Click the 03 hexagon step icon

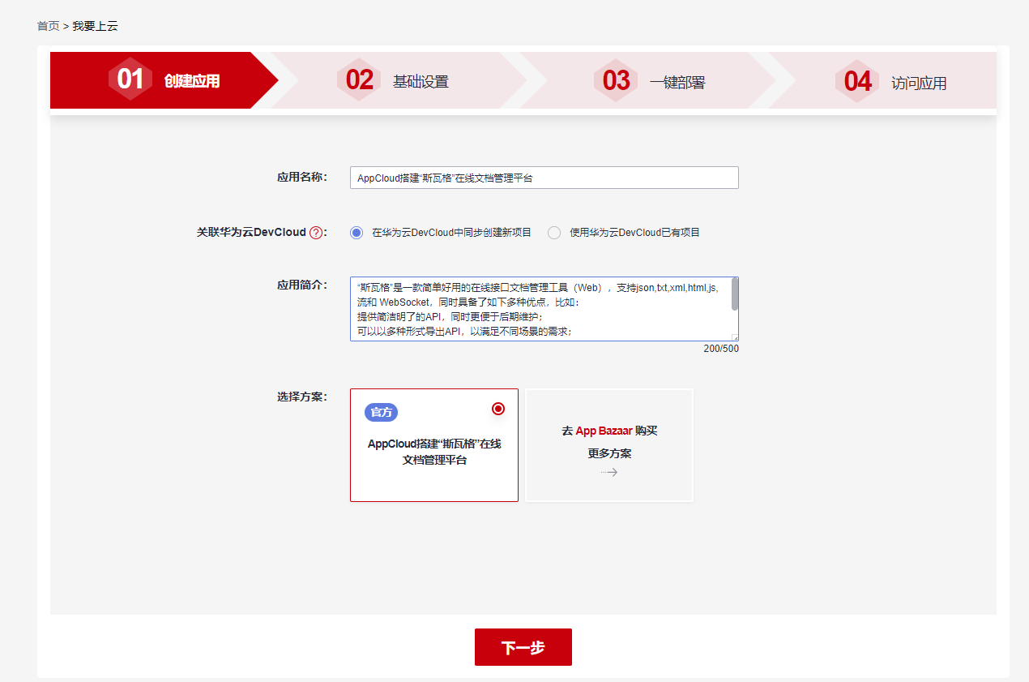coord(616,79)
